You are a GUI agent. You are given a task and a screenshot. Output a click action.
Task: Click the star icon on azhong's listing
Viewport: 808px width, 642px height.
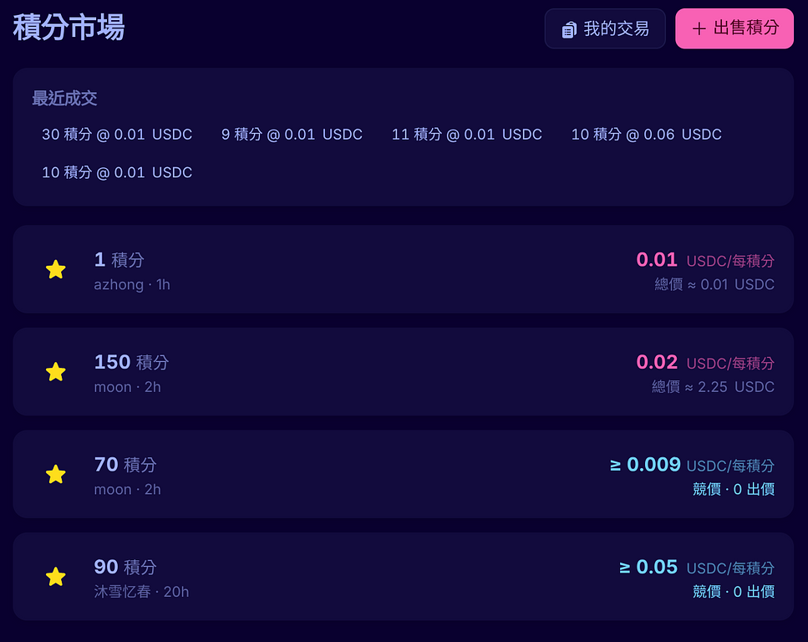56,269
